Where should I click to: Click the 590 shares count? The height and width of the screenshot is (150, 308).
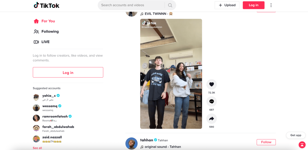click(x=211, y=127)
